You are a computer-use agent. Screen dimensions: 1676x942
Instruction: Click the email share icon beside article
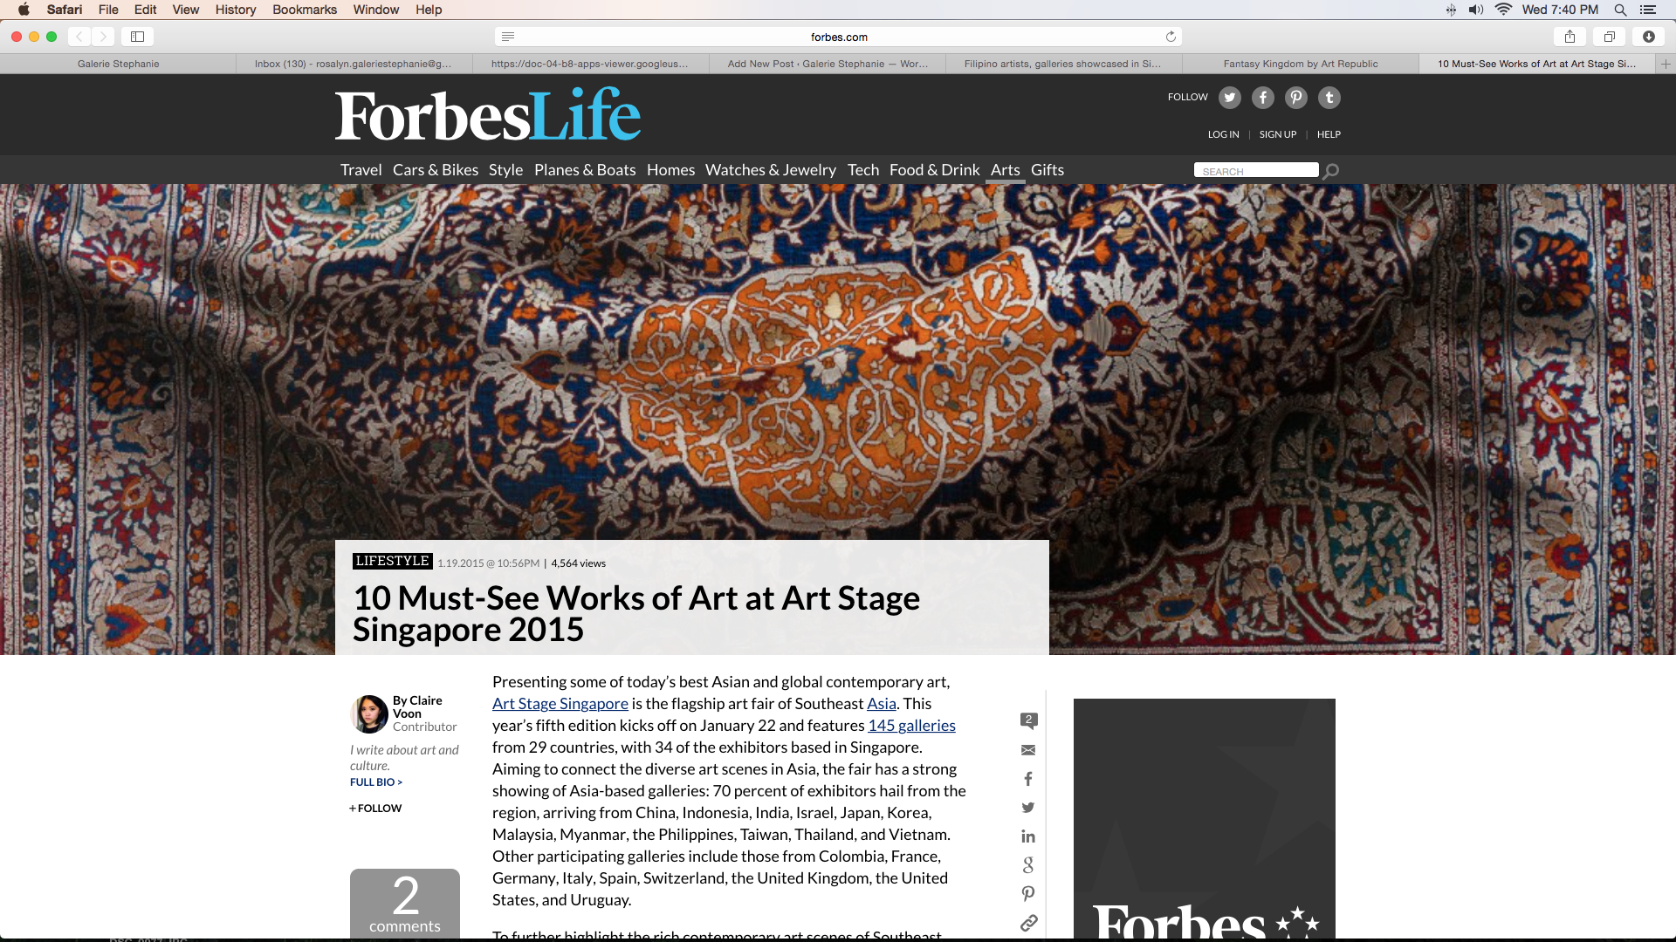(x=1028, y=750)
